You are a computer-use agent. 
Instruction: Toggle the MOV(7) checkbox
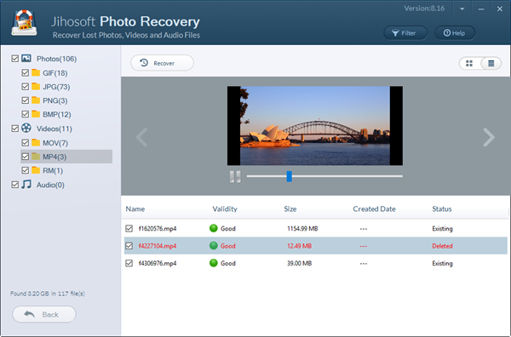[25, 143]
